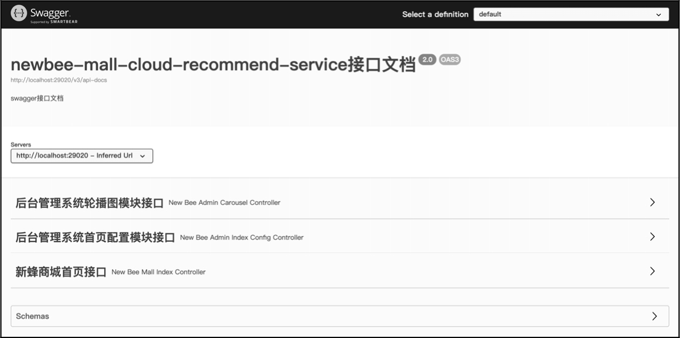The image size is (680, 338).
Task: Click the 新蜂商城首页接口 heading
Action: point(61,272)
